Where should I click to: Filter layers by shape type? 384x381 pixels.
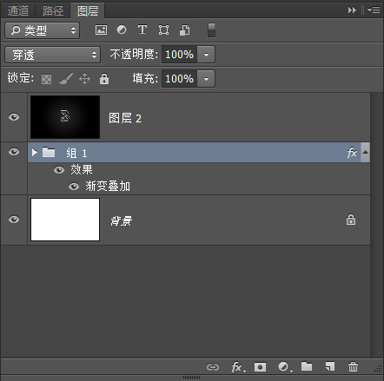click(163, 30)
